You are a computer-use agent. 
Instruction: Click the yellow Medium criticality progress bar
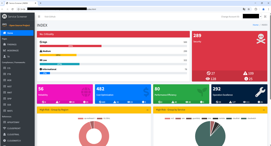click(x=58, y=55)
